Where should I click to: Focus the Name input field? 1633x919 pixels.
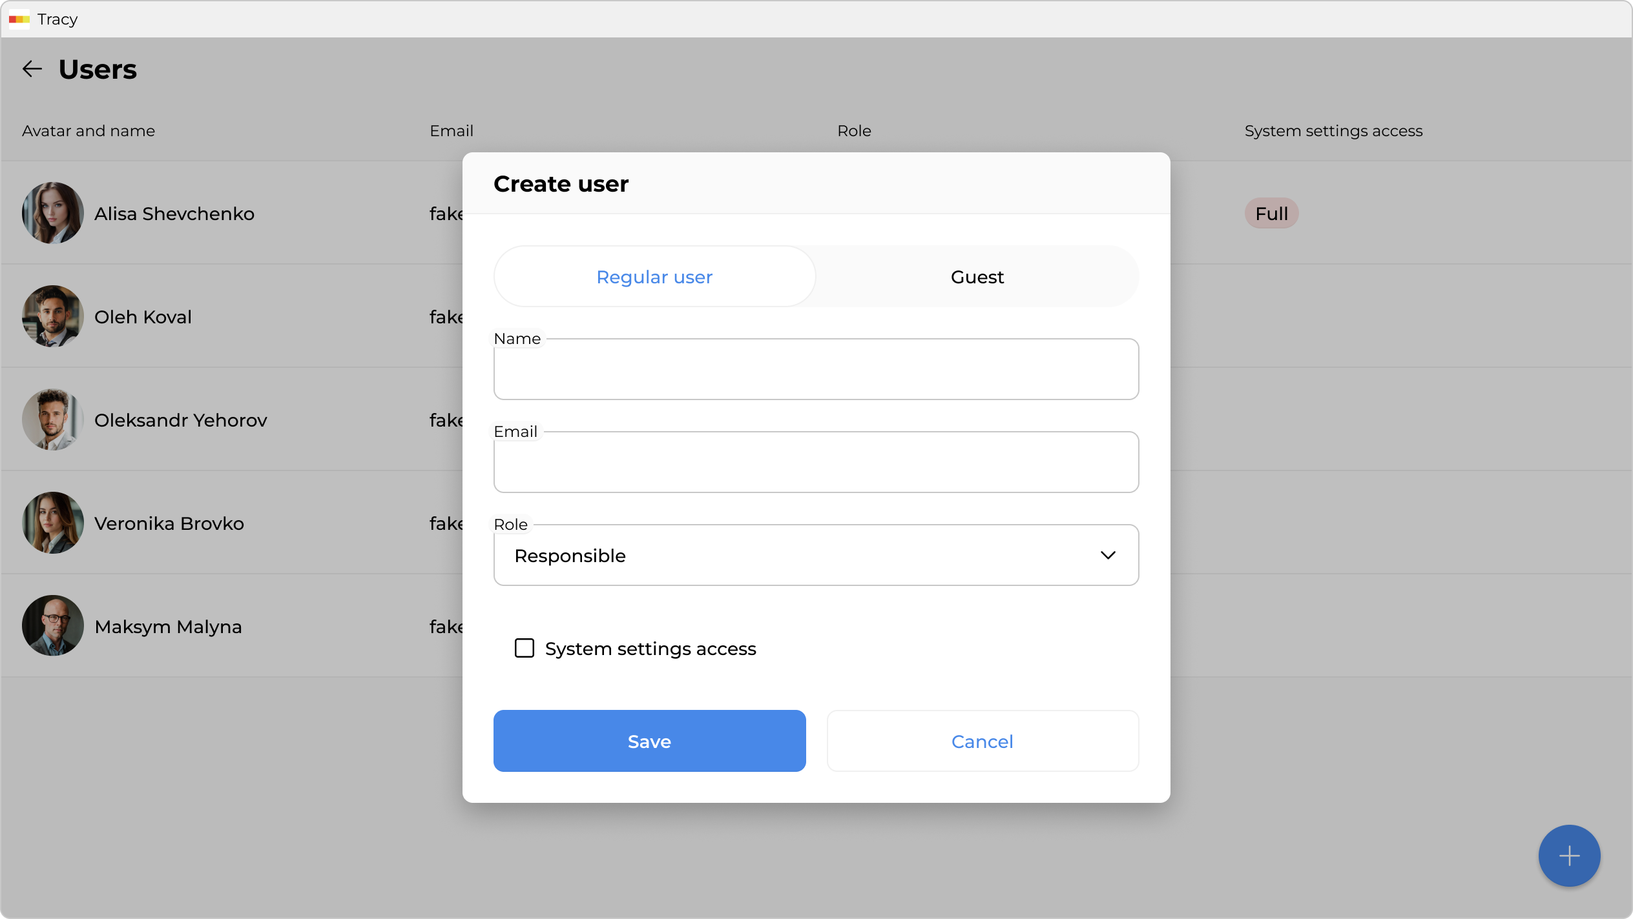point(815,370)
